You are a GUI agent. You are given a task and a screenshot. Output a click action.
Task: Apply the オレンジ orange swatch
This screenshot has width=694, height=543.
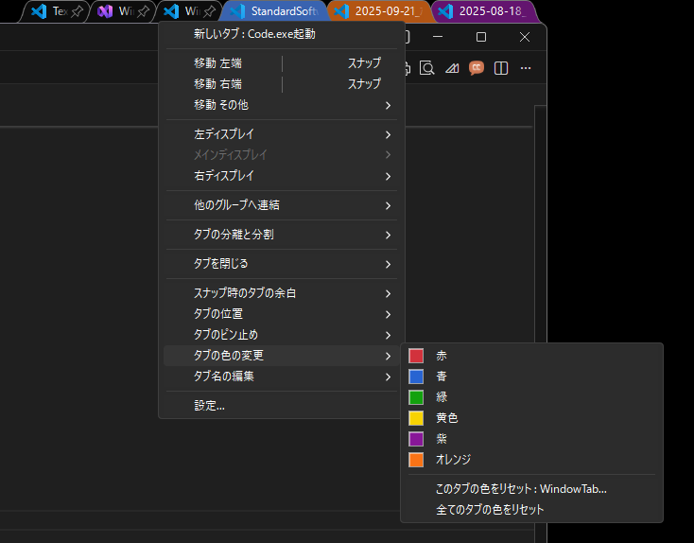coord(416,460)
